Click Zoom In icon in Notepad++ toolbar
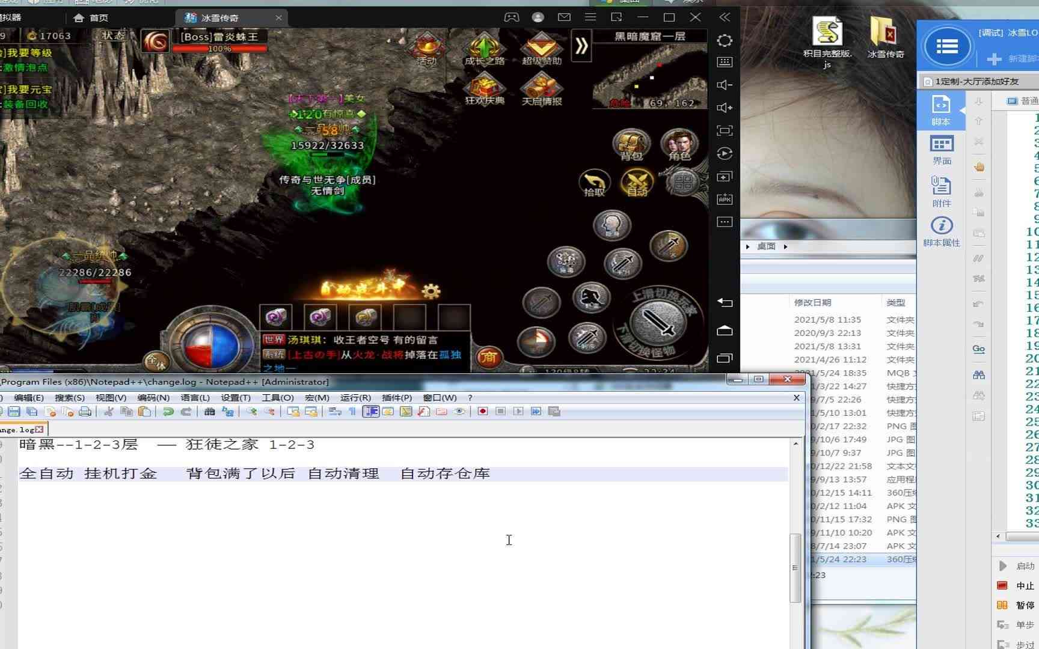Screen dimensions: 1039x649 tap(251, 412)
